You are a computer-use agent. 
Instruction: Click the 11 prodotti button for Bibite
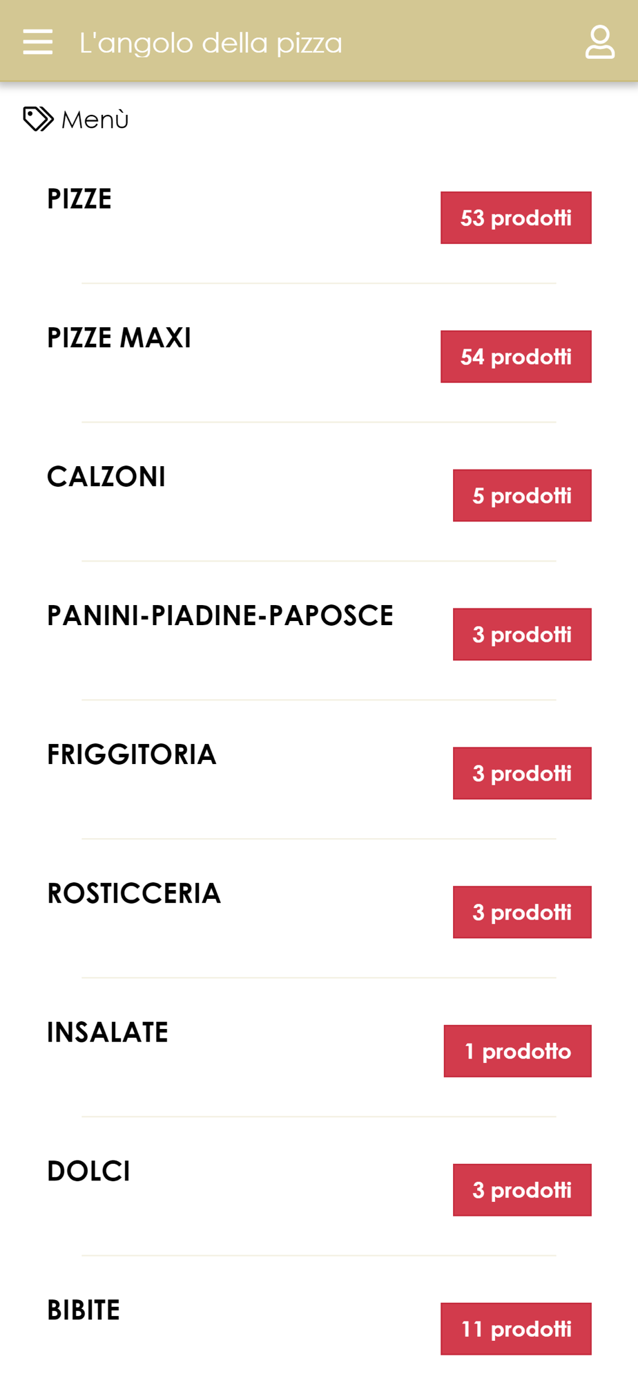[x=516, y=1329]
